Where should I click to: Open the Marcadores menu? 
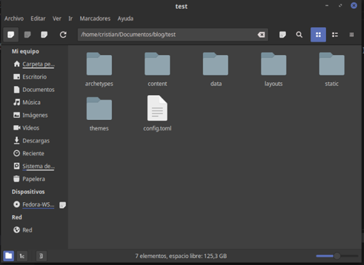pyautogui.click(x=95, y=19)
